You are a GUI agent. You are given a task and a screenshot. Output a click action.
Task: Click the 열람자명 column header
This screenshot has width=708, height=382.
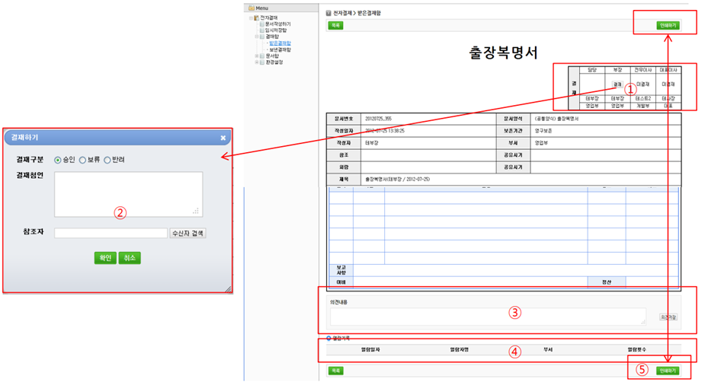coord(460,349)
